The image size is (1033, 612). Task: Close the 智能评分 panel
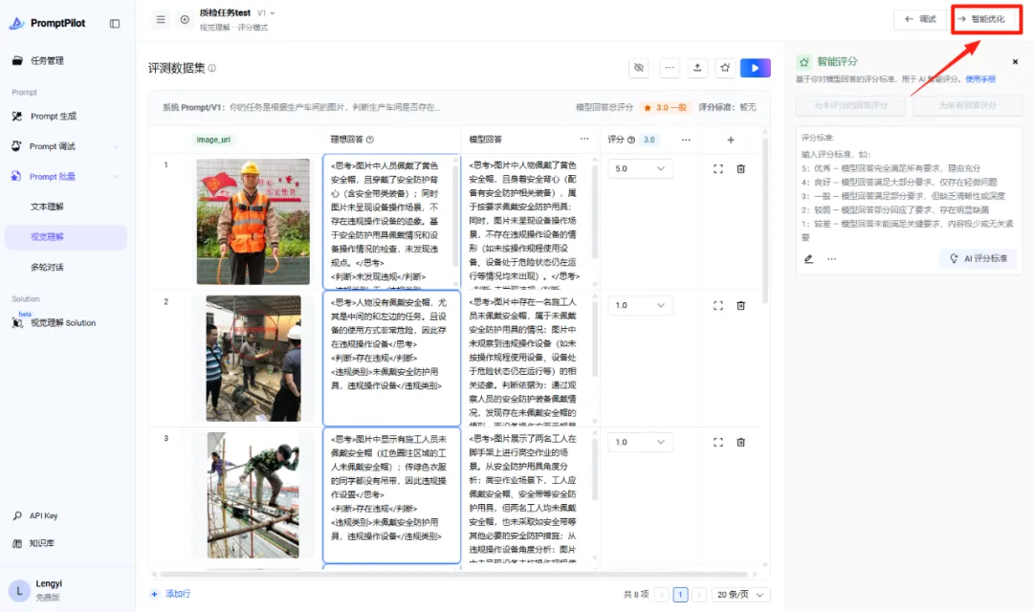pyautogui.click(x=1015, y=62)
